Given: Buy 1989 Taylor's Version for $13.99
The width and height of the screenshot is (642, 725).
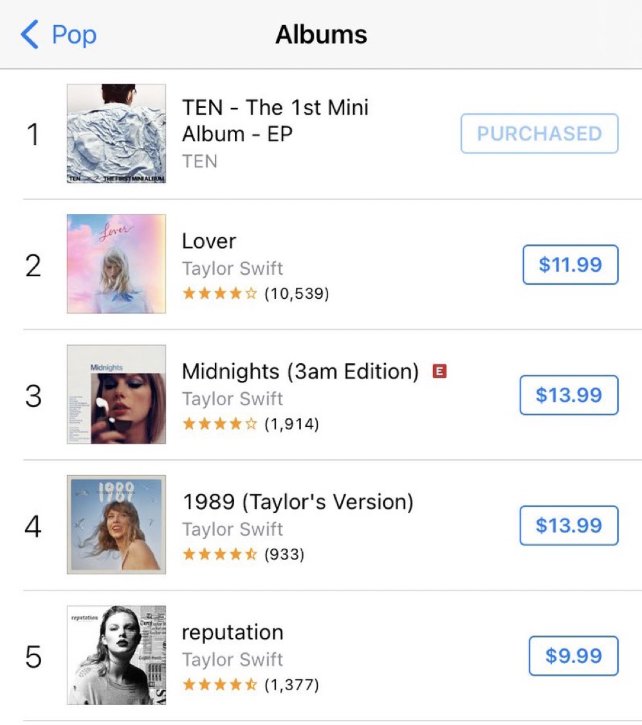Looking at the screenshot, I should 569,525.
